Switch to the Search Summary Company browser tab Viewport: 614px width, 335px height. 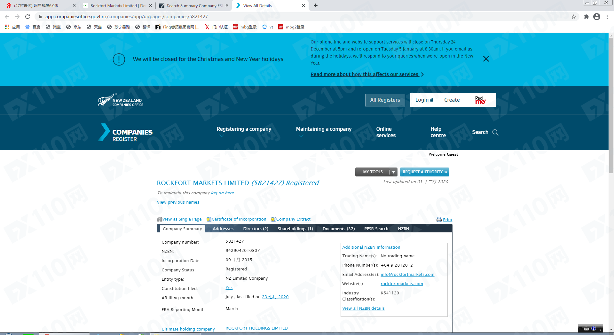[193, 5]
